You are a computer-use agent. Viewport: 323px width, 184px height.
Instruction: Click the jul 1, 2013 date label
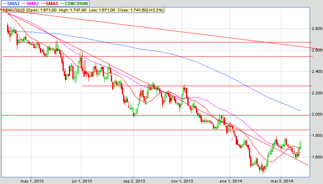82,181
